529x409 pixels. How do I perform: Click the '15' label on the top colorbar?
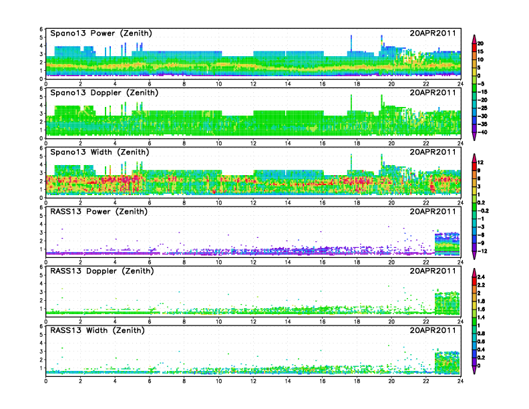[x=480, y=51]
